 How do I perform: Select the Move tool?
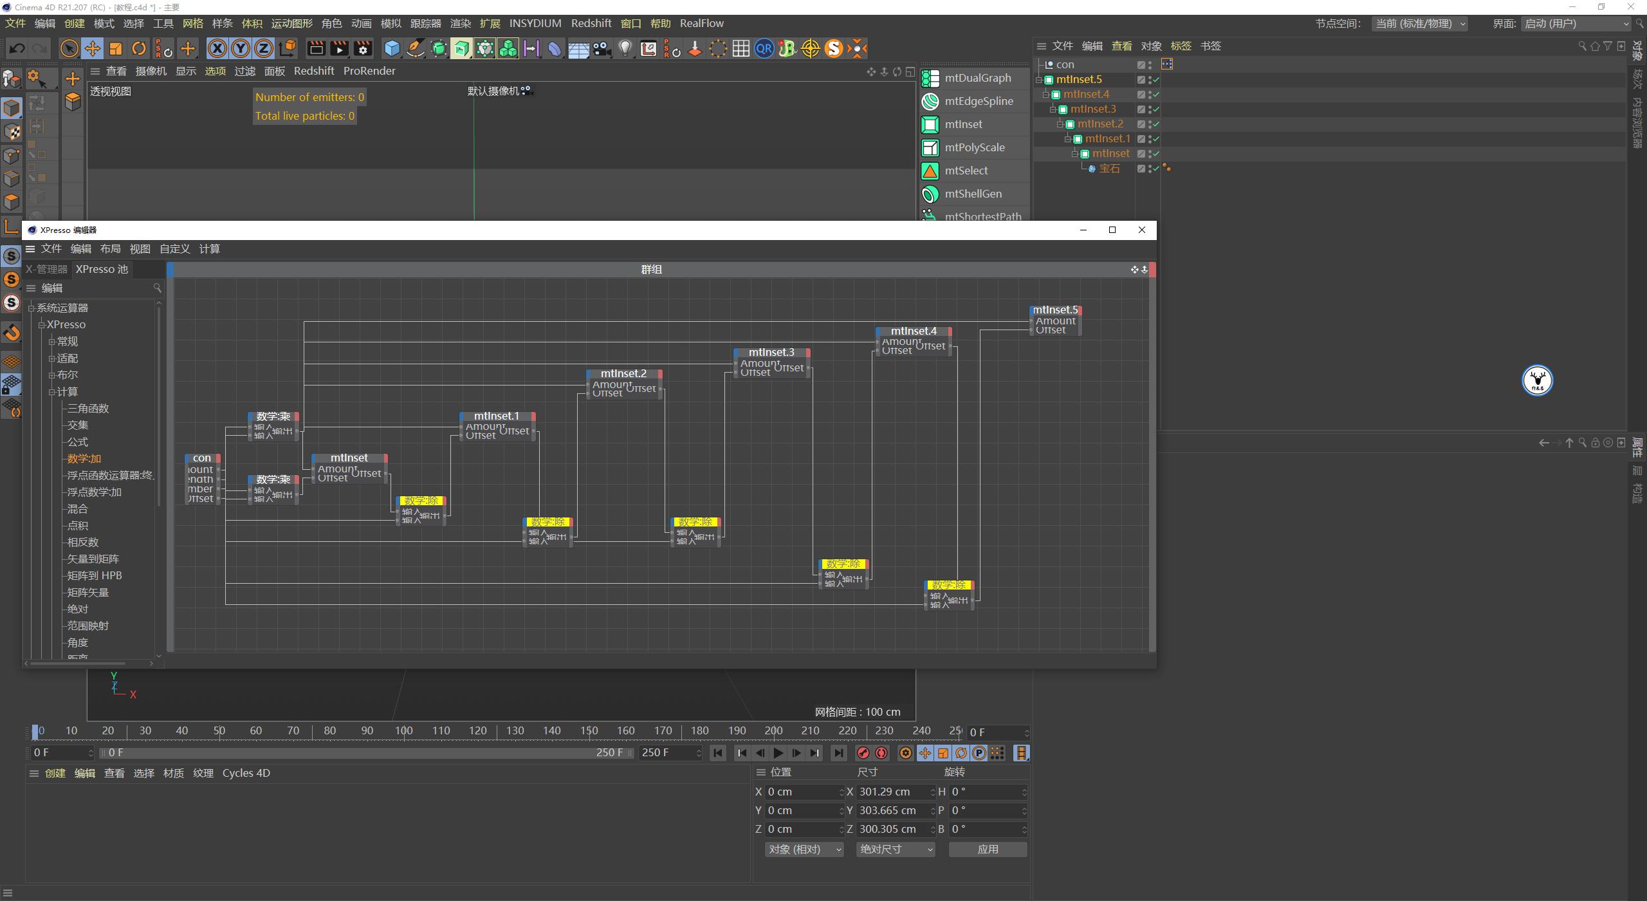93,48
